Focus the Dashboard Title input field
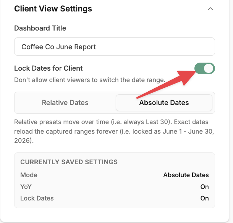Image resolution: width=233 pixels, height=223 pixels. 115,47
